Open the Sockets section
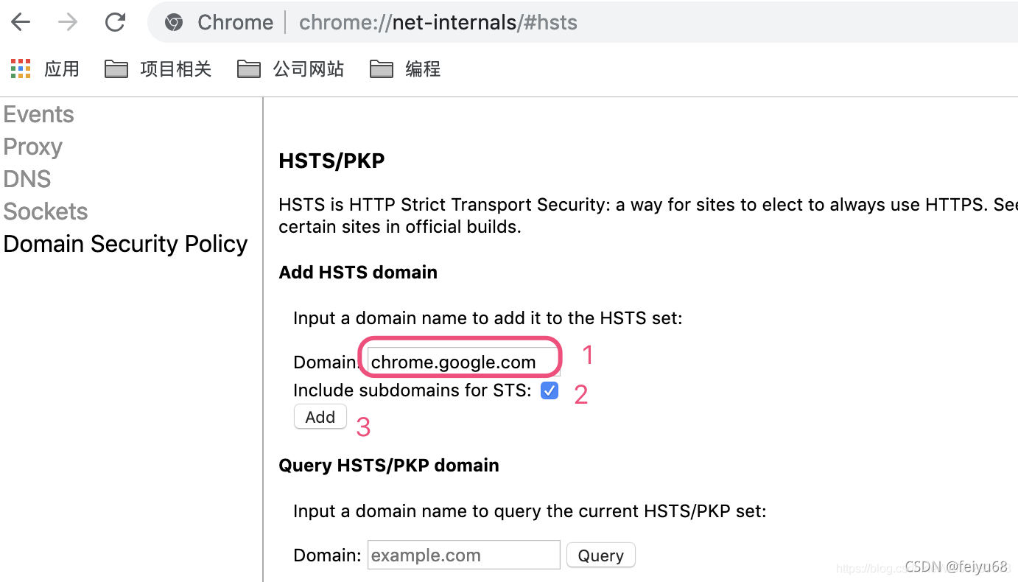Screen dimensions: 1018x582 pyautogui.click(x=45, y=211)
